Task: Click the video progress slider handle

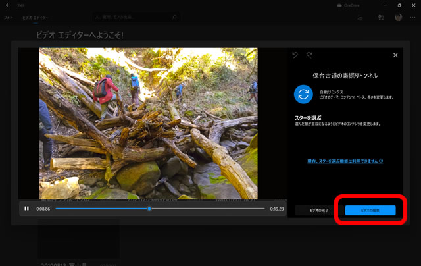Action: [149, 209]
